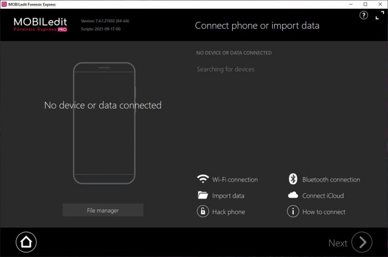Click the Next arrow circle
This screenshot has width=388, height=257.
click(x=362, y=242)
